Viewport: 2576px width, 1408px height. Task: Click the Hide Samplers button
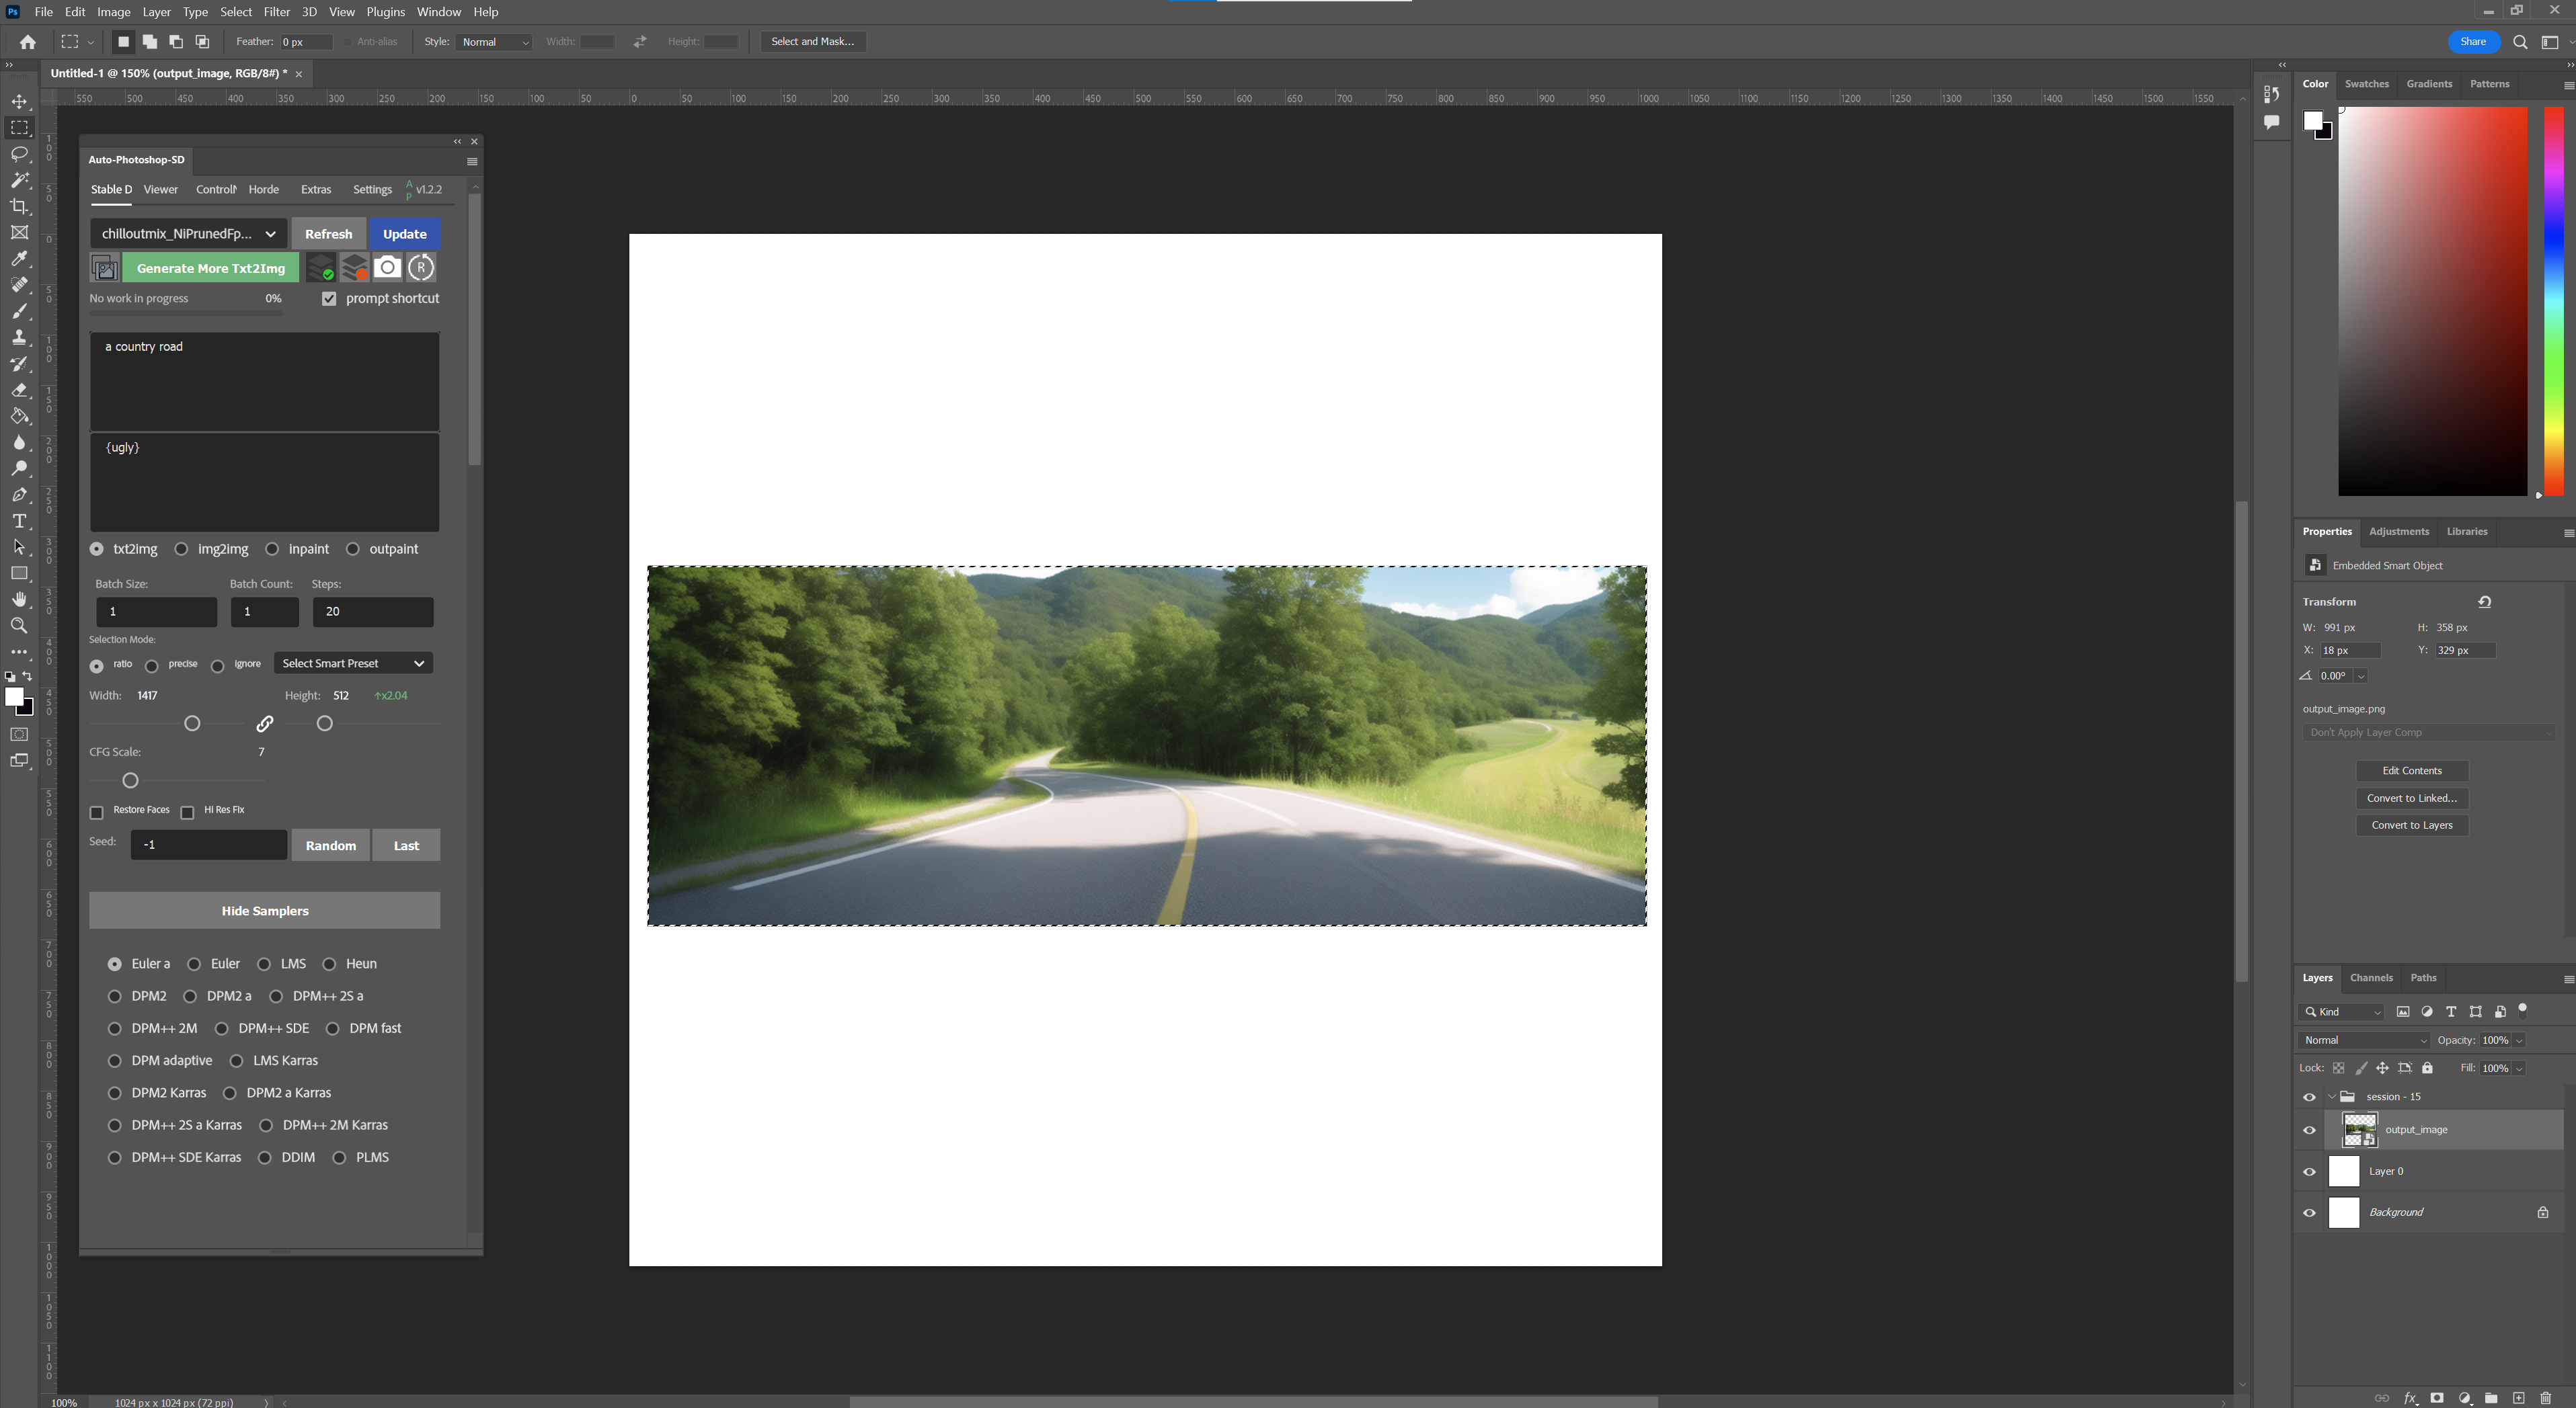(x=264, y=911)
